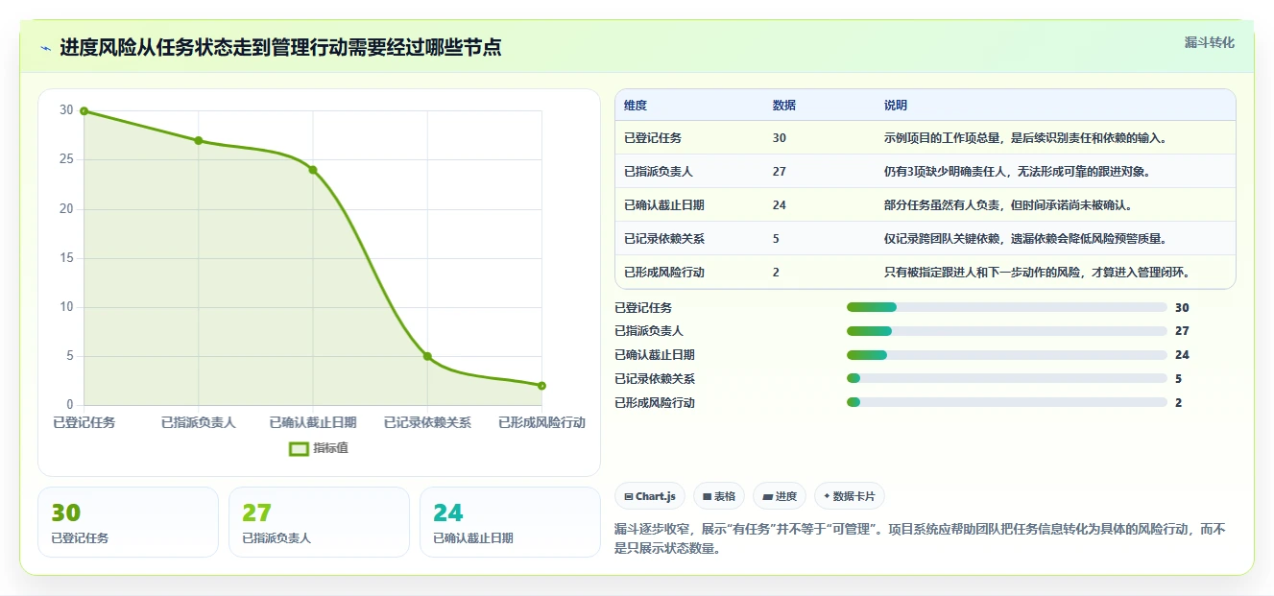Click the 已形成风险行动 x-axis label on chart
This screenshot has height=596, width=1274.
(541, 422)
